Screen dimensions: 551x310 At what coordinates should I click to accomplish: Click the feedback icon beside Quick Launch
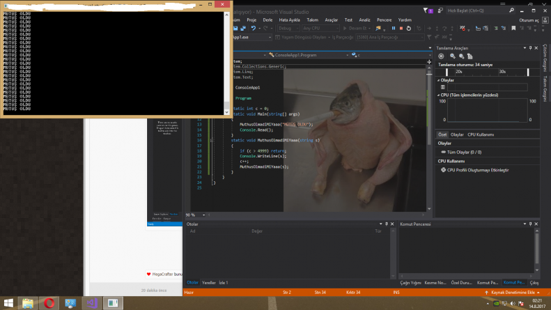coord(440,11)
